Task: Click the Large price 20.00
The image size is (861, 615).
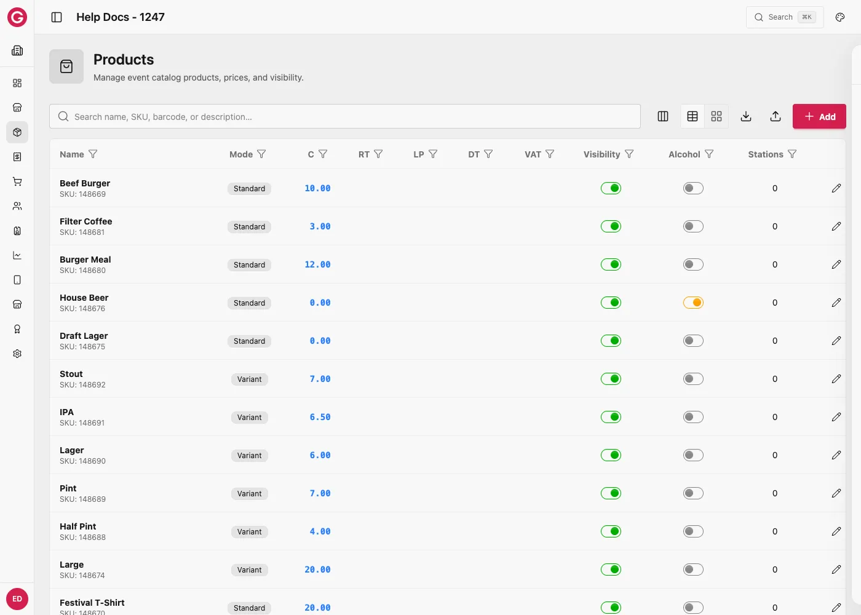Action: (317, 569)
